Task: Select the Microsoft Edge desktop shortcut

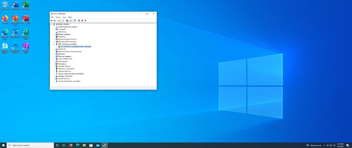Action: click(x=5, y=34)
